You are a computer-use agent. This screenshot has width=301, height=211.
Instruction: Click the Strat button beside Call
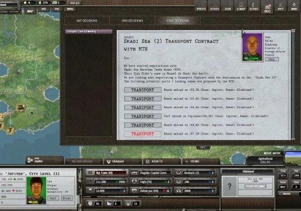pyautogui.click(x=67, y=198)
